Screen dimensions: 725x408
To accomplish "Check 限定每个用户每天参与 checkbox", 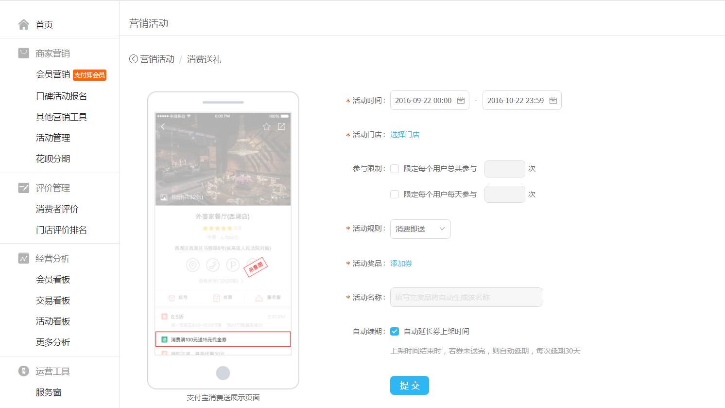I will [x=395, y=194].
